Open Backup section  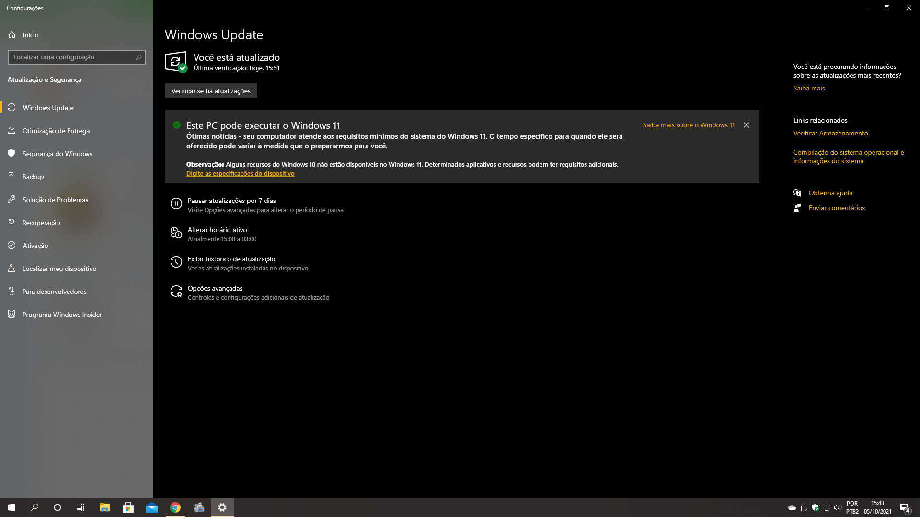[77, 177]
